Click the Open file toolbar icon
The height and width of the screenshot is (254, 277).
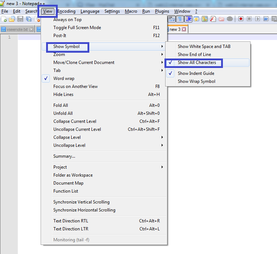(x=12, y=19)
